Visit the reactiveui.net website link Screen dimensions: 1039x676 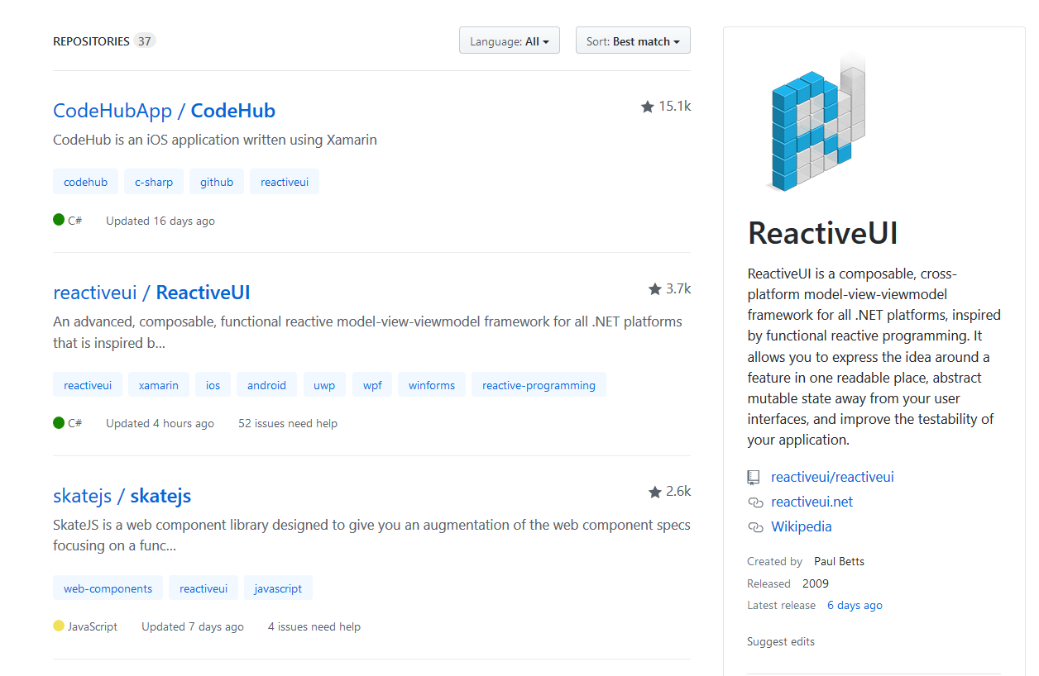pos(812,502)
